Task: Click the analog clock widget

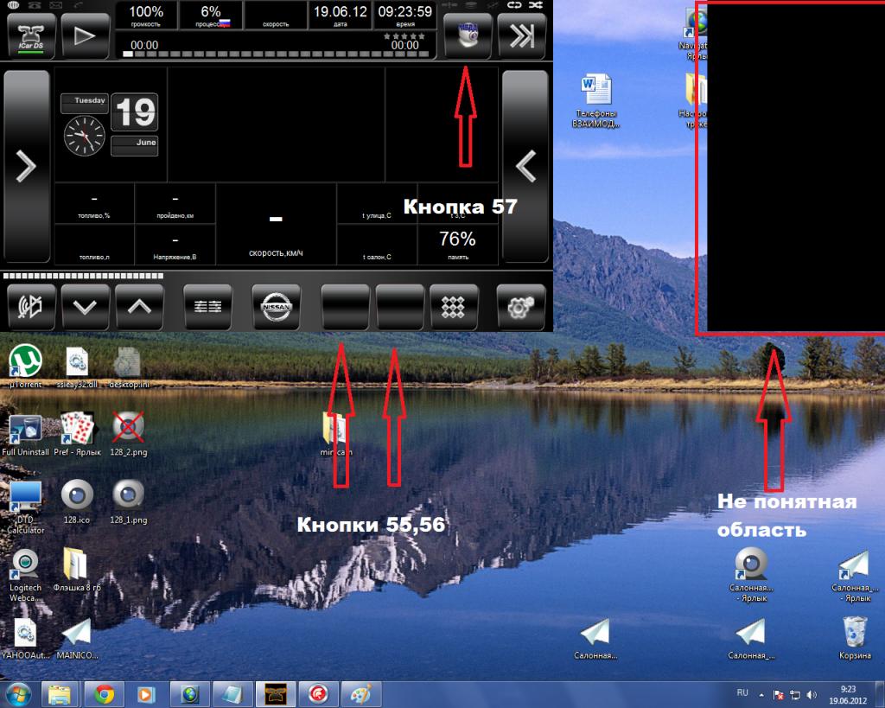Action: (84, 136)
